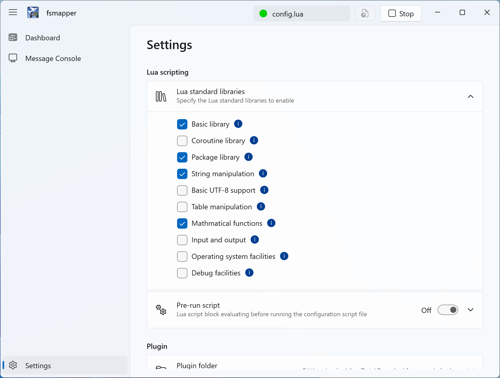
Task: Expand the Pre-run script section
Action: [x=470, y=309]
